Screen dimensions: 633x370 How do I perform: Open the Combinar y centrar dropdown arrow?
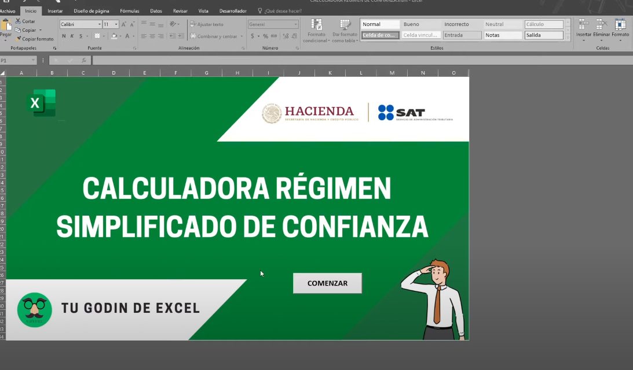click(242, 36)
